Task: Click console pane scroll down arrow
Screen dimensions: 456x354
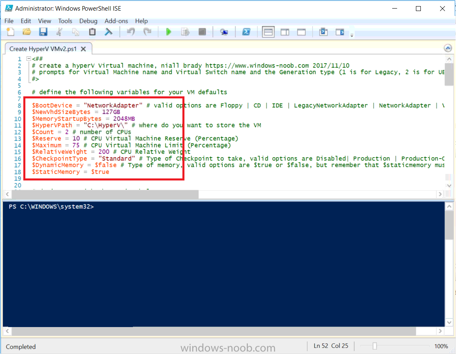Action: coord(449,322)
